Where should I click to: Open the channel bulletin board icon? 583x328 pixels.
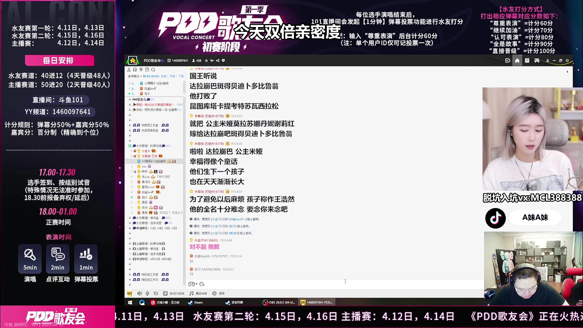[x=147, y=70]
